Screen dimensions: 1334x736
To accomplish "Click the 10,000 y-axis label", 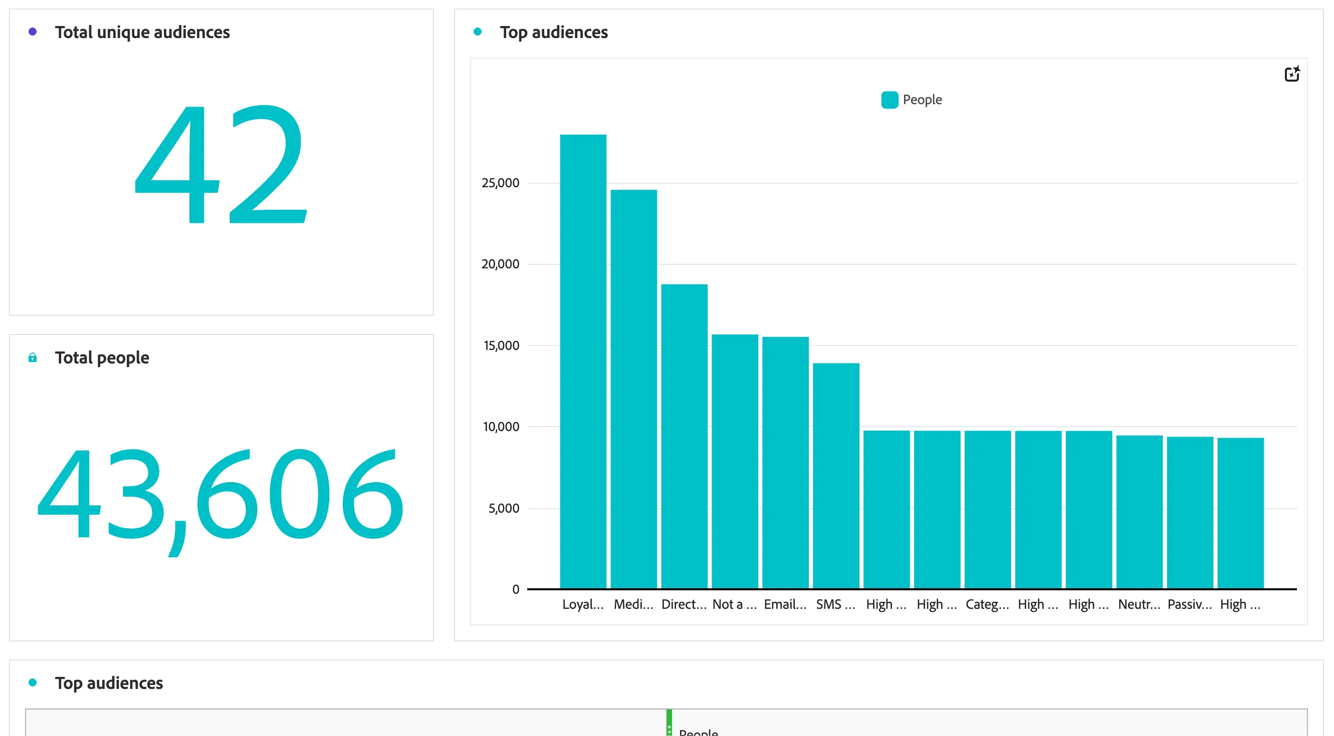I will click(x=501, y=427).
